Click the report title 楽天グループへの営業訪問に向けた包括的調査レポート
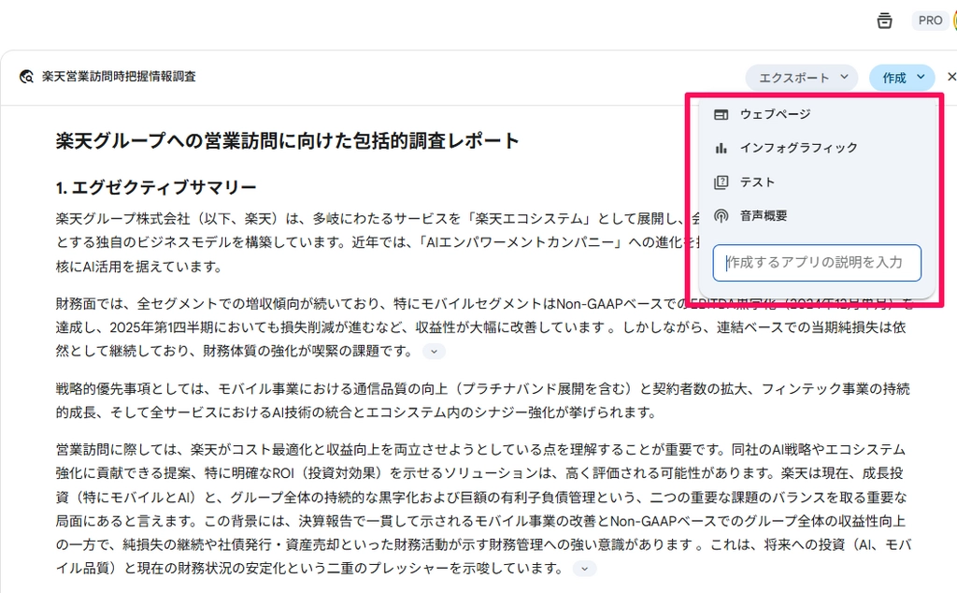The image size is (957, 593). (x=287, y=141)
